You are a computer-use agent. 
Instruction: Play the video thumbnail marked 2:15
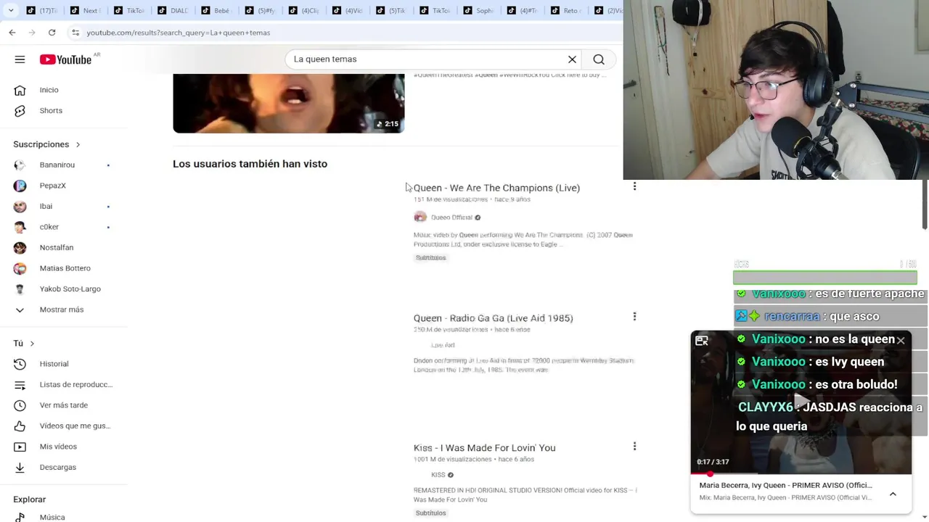pos(288,103)
